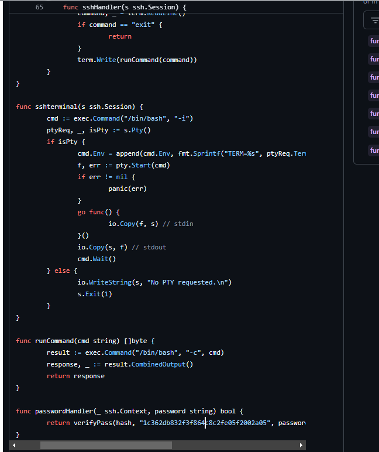Click line number 65 in the gutter
This screenshot has width=379, height=452.
(x=39, y=8)
